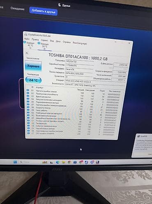This screenshot has width=152, height=204.
Task: Click the TOSHIBA DT01ACA100 disk title
Action: tap(78, 57)
